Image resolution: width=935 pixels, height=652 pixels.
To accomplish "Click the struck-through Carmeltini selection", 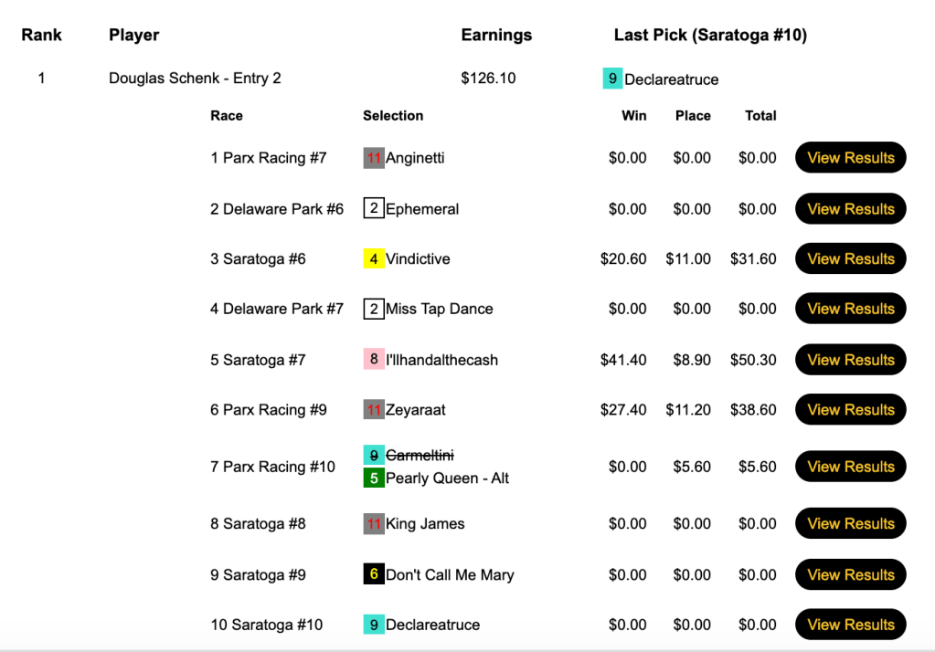I will pos(420,456).
